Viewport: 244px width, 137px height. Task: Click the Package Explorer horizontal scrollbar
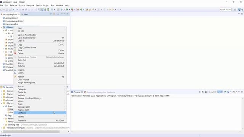tap(31, 132)
